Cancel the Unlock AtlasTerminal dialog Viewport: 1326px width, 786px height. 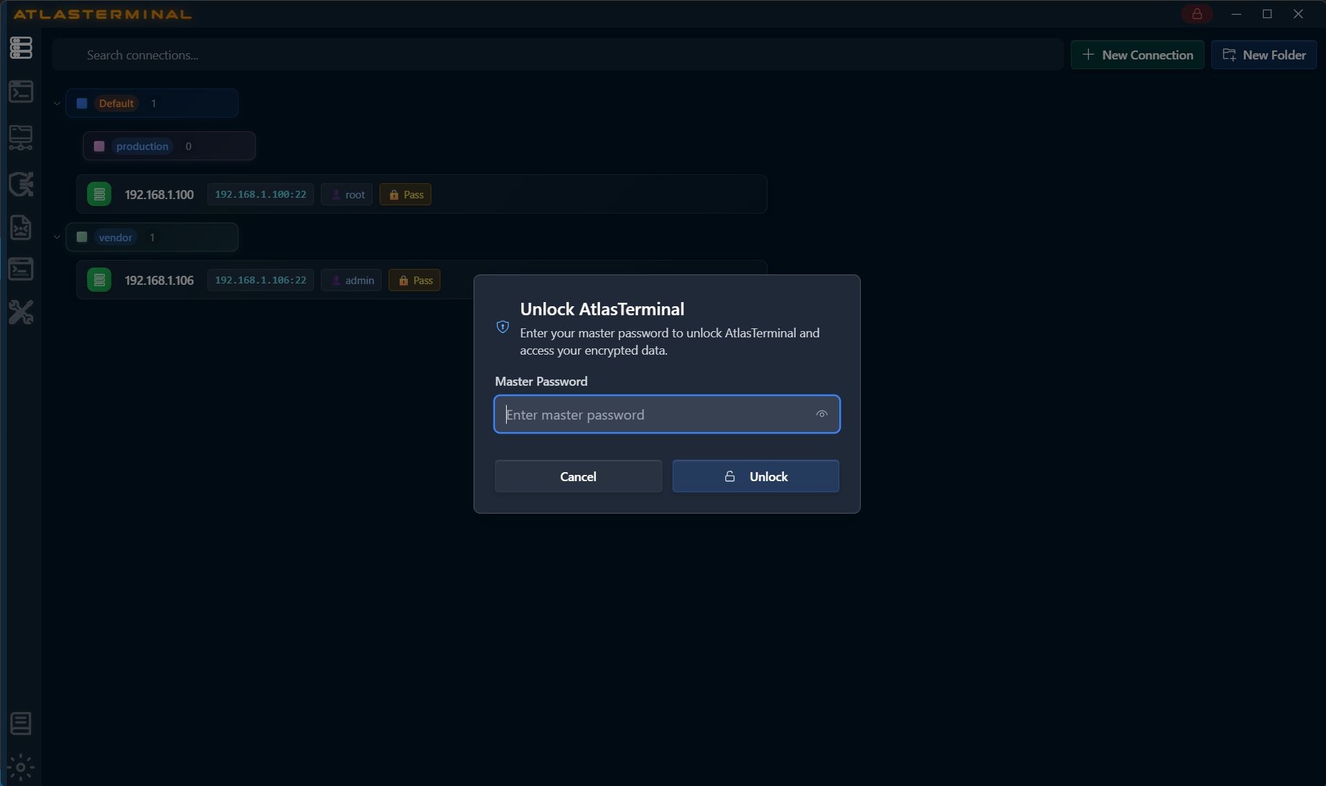click(x=578, y=476)
